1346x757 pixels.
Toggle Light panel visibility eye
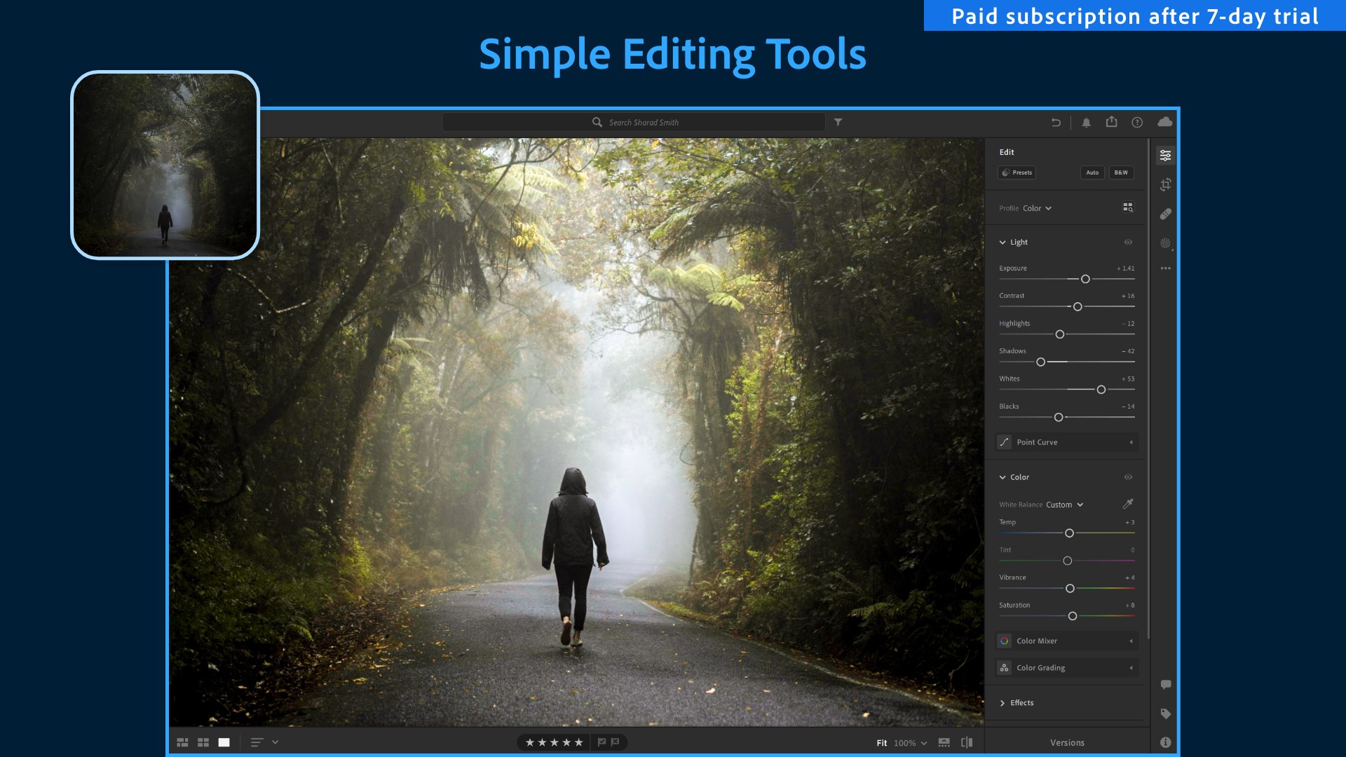pyautogui.click(x=1128, y=243)
